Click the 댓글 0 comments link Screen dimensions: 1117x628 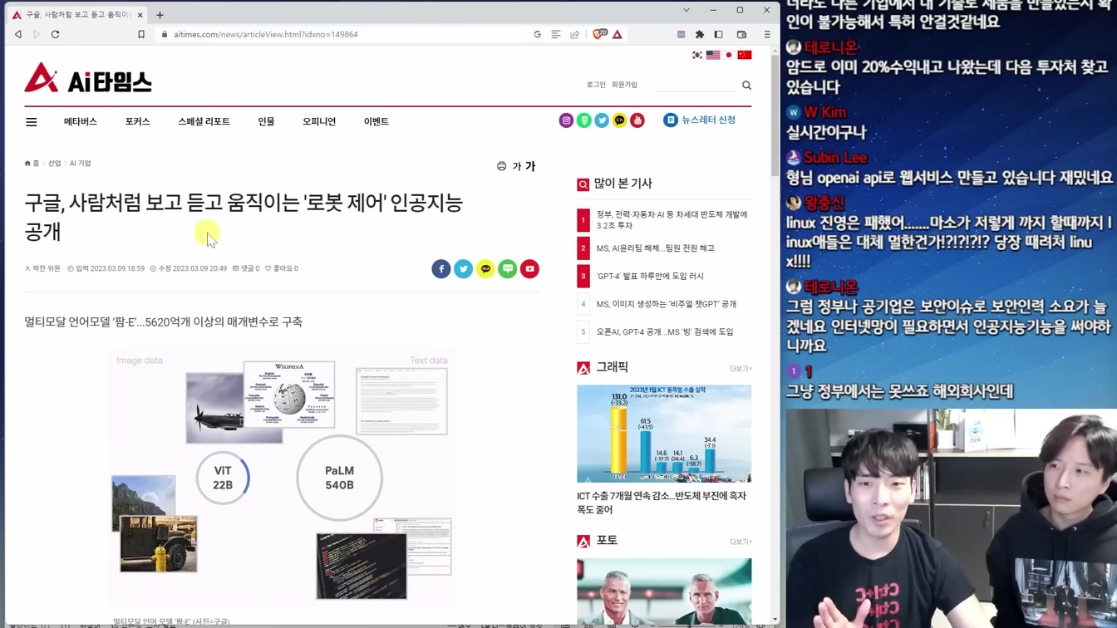coord(246,268)
